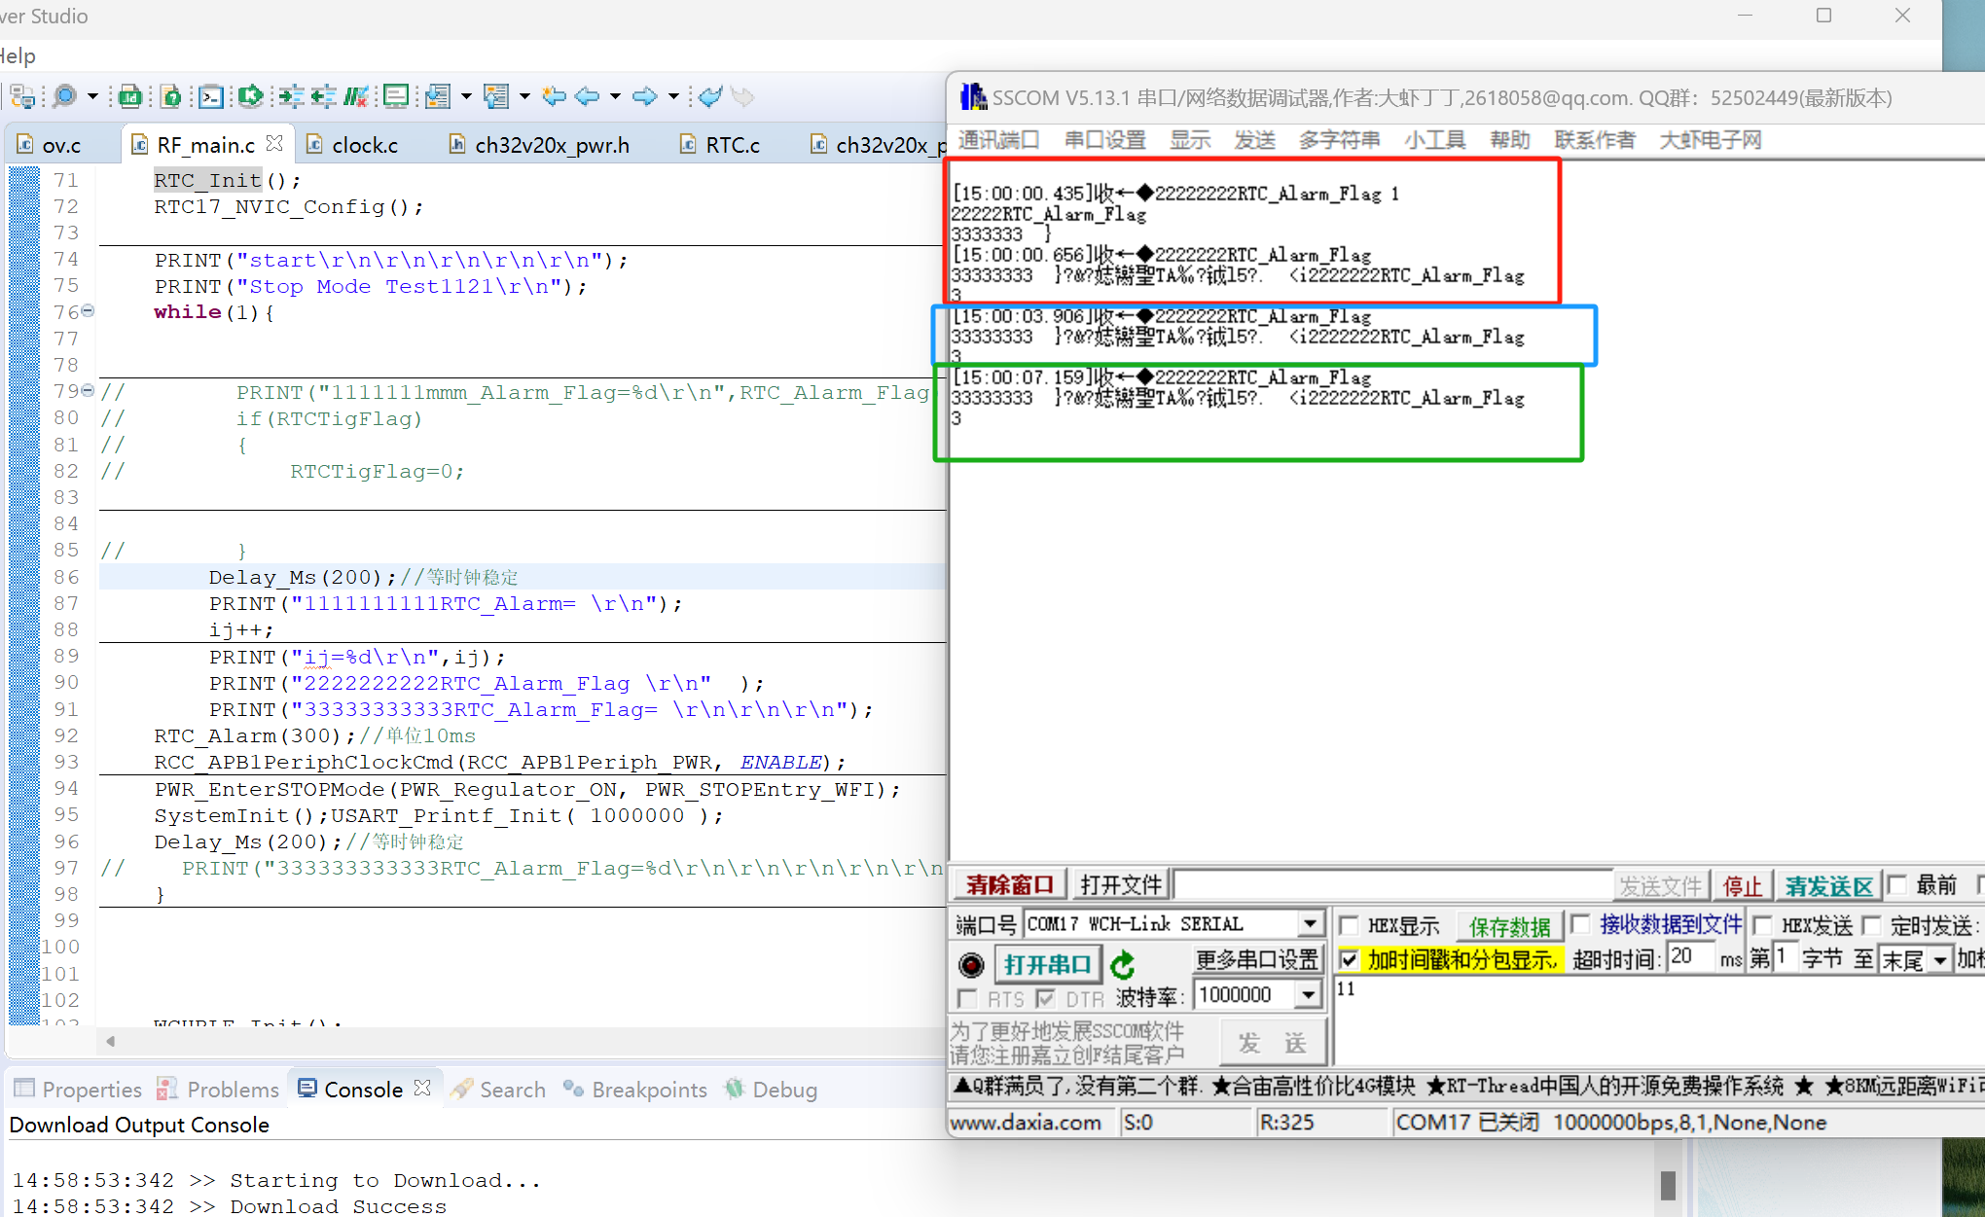Switch to the ch32v20x_pwr.h editor tab
Viewport: 1985px width, 1217px height.
(x=539, y=145)
